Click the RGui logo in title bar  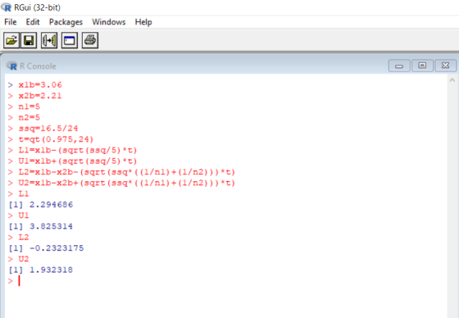tap(7, 7)
